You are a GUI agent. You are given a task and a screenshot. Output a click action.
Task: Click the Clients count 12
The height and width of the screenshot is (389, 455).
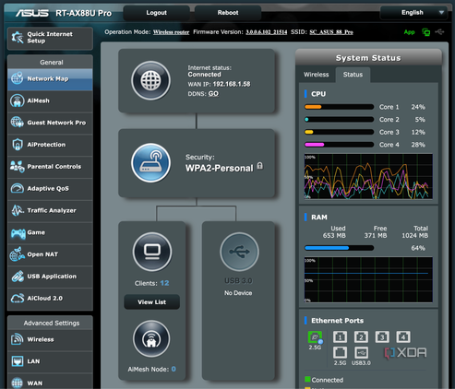(164, 283)
